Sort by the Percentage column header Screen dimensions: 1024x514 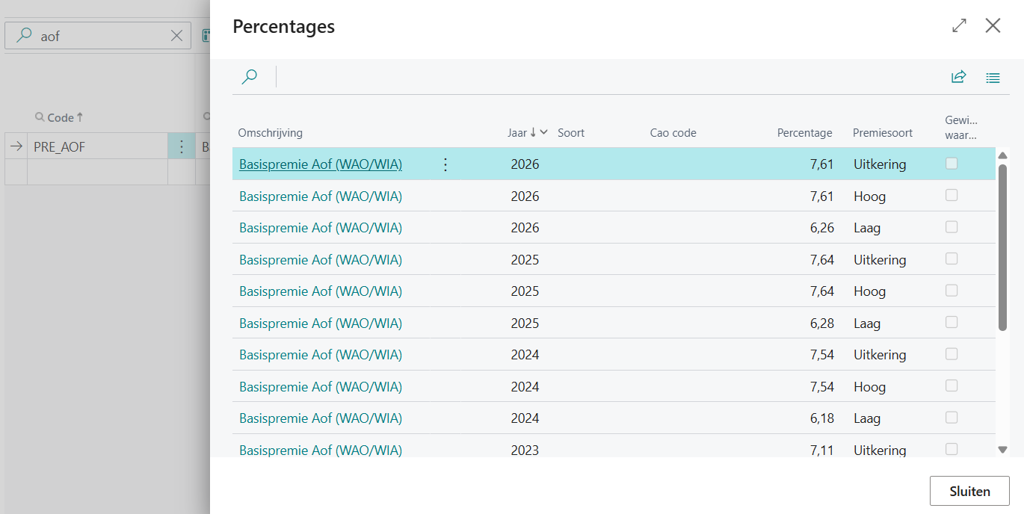coord(804,133)
